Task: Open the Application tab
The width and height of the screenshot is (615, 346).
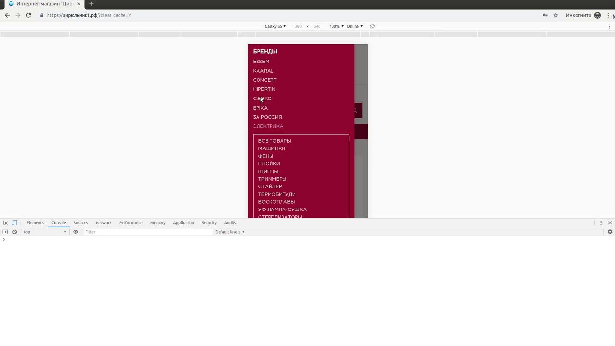Action: coord(184,223)
